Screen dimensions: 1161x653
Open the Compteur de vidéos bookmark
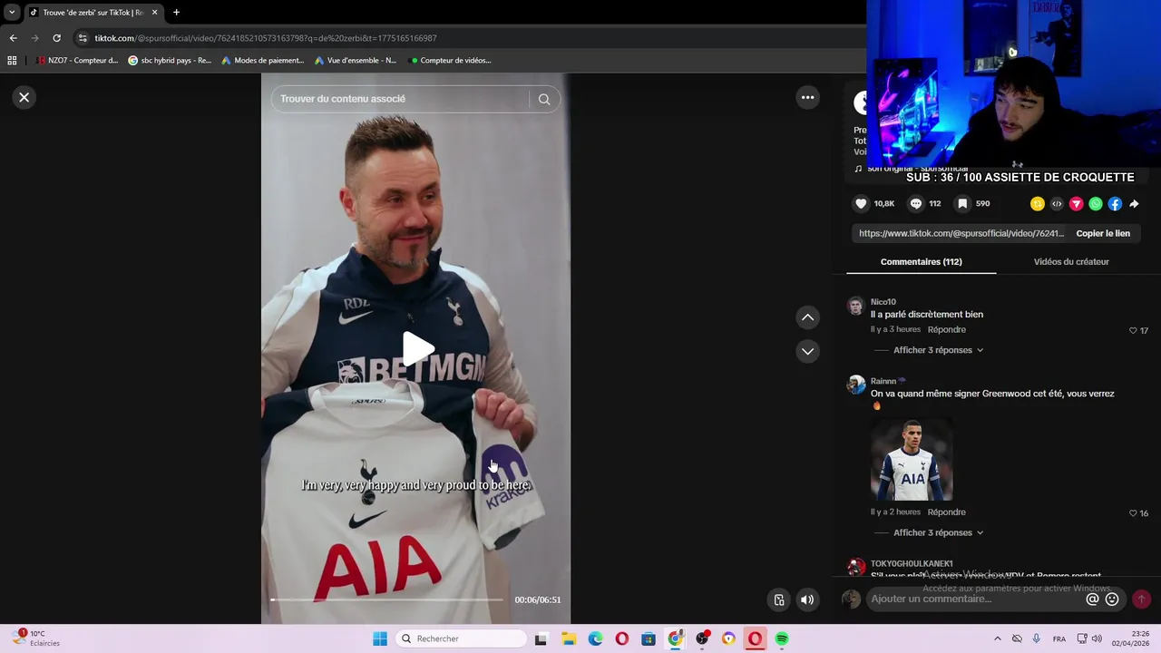click(x=451, y=61)
